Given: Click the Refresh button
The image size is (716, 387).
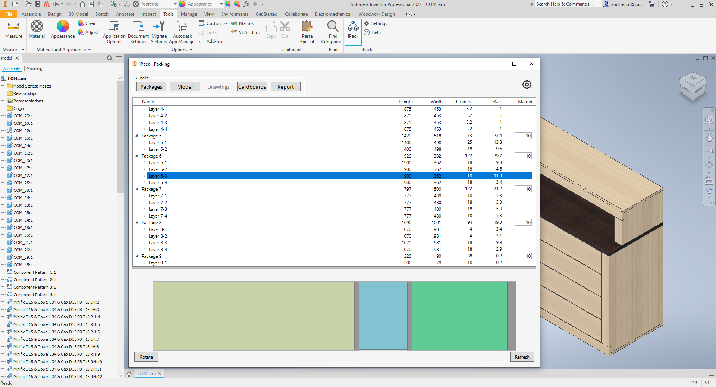Looking at the screenshot, I should pos(522,357).
